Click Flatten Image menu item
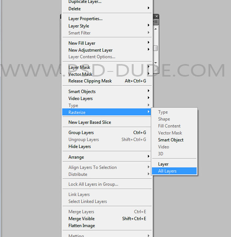The height and width of the screenshot is (237, 231). pyautogui.click(x=82, y=226)
